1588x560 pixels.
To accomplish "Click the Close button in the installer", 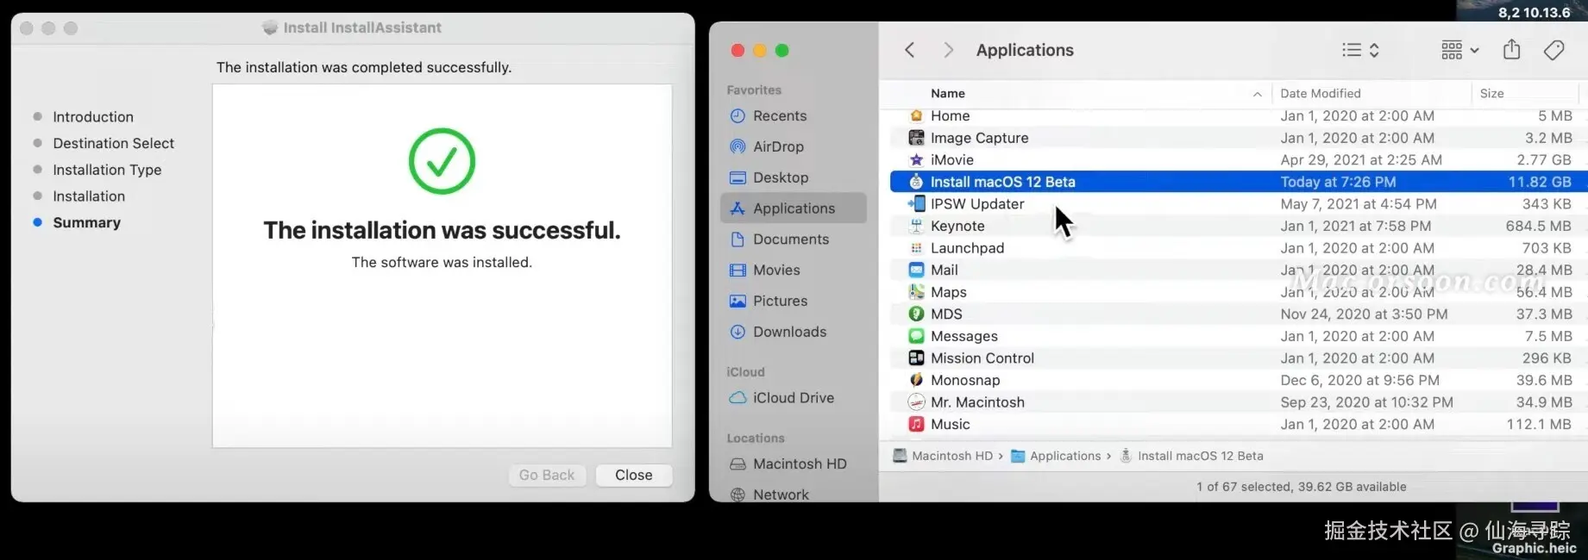I will [633, 475].
